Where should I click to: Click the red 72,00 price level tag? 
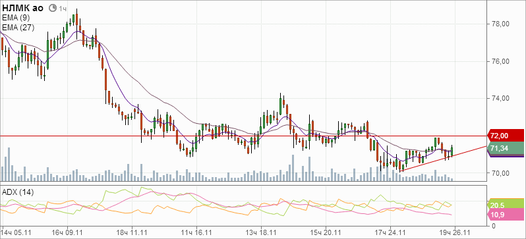pos(506,136)
